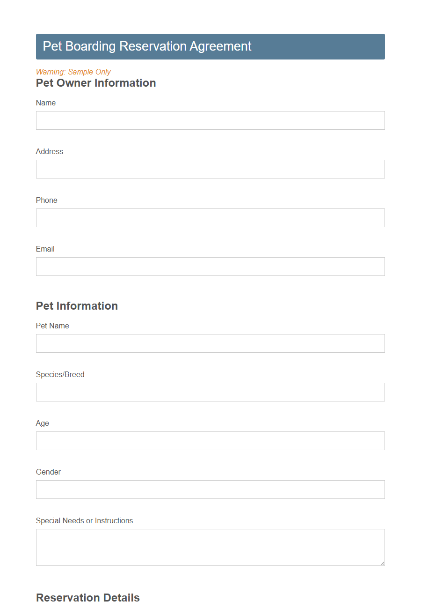Image resolution: width=421 pixels, height=609 pixels.
Task: Click inside the Name input field
Action: click(210, 120)
